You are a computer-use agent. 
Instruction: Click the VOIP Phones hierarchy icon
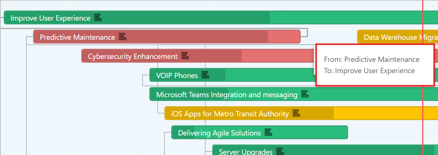click(205, 75)
